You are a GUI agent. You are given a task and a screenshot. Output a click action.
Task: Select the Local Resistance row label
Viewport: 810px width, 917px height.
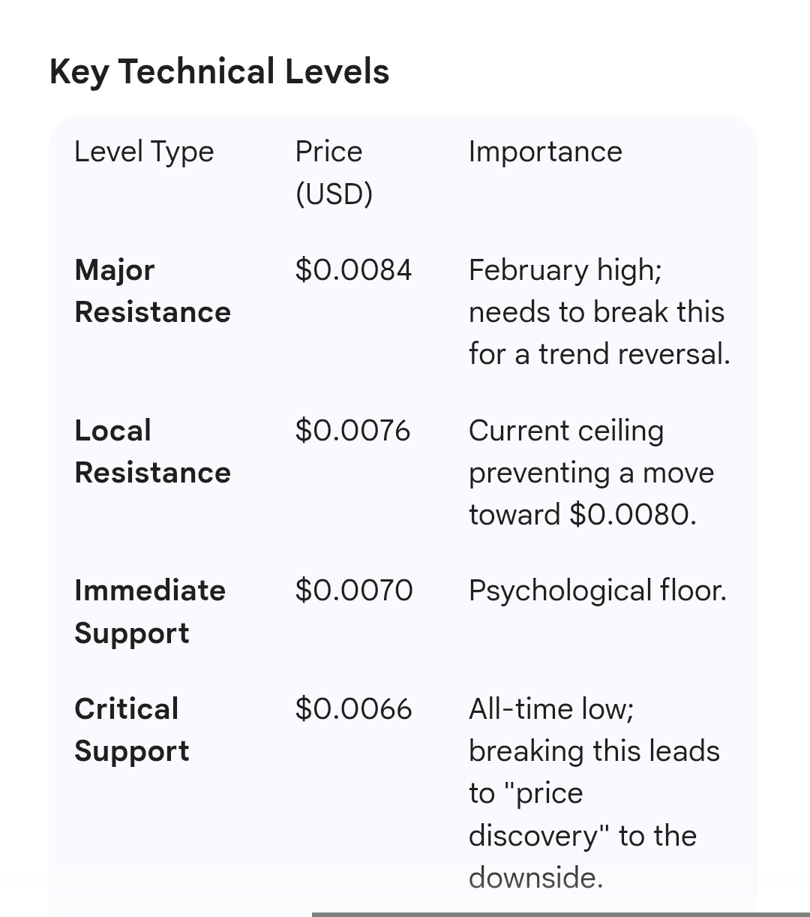152,451
